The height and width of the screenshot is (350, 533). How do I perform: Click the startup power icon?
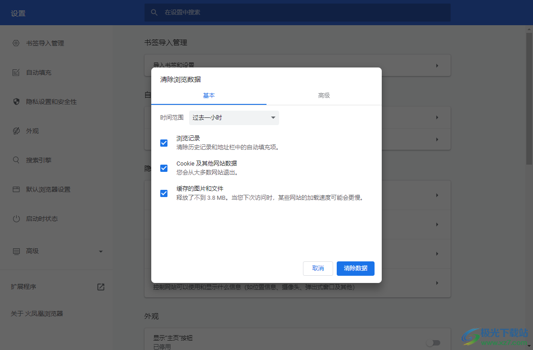point(16,219)
